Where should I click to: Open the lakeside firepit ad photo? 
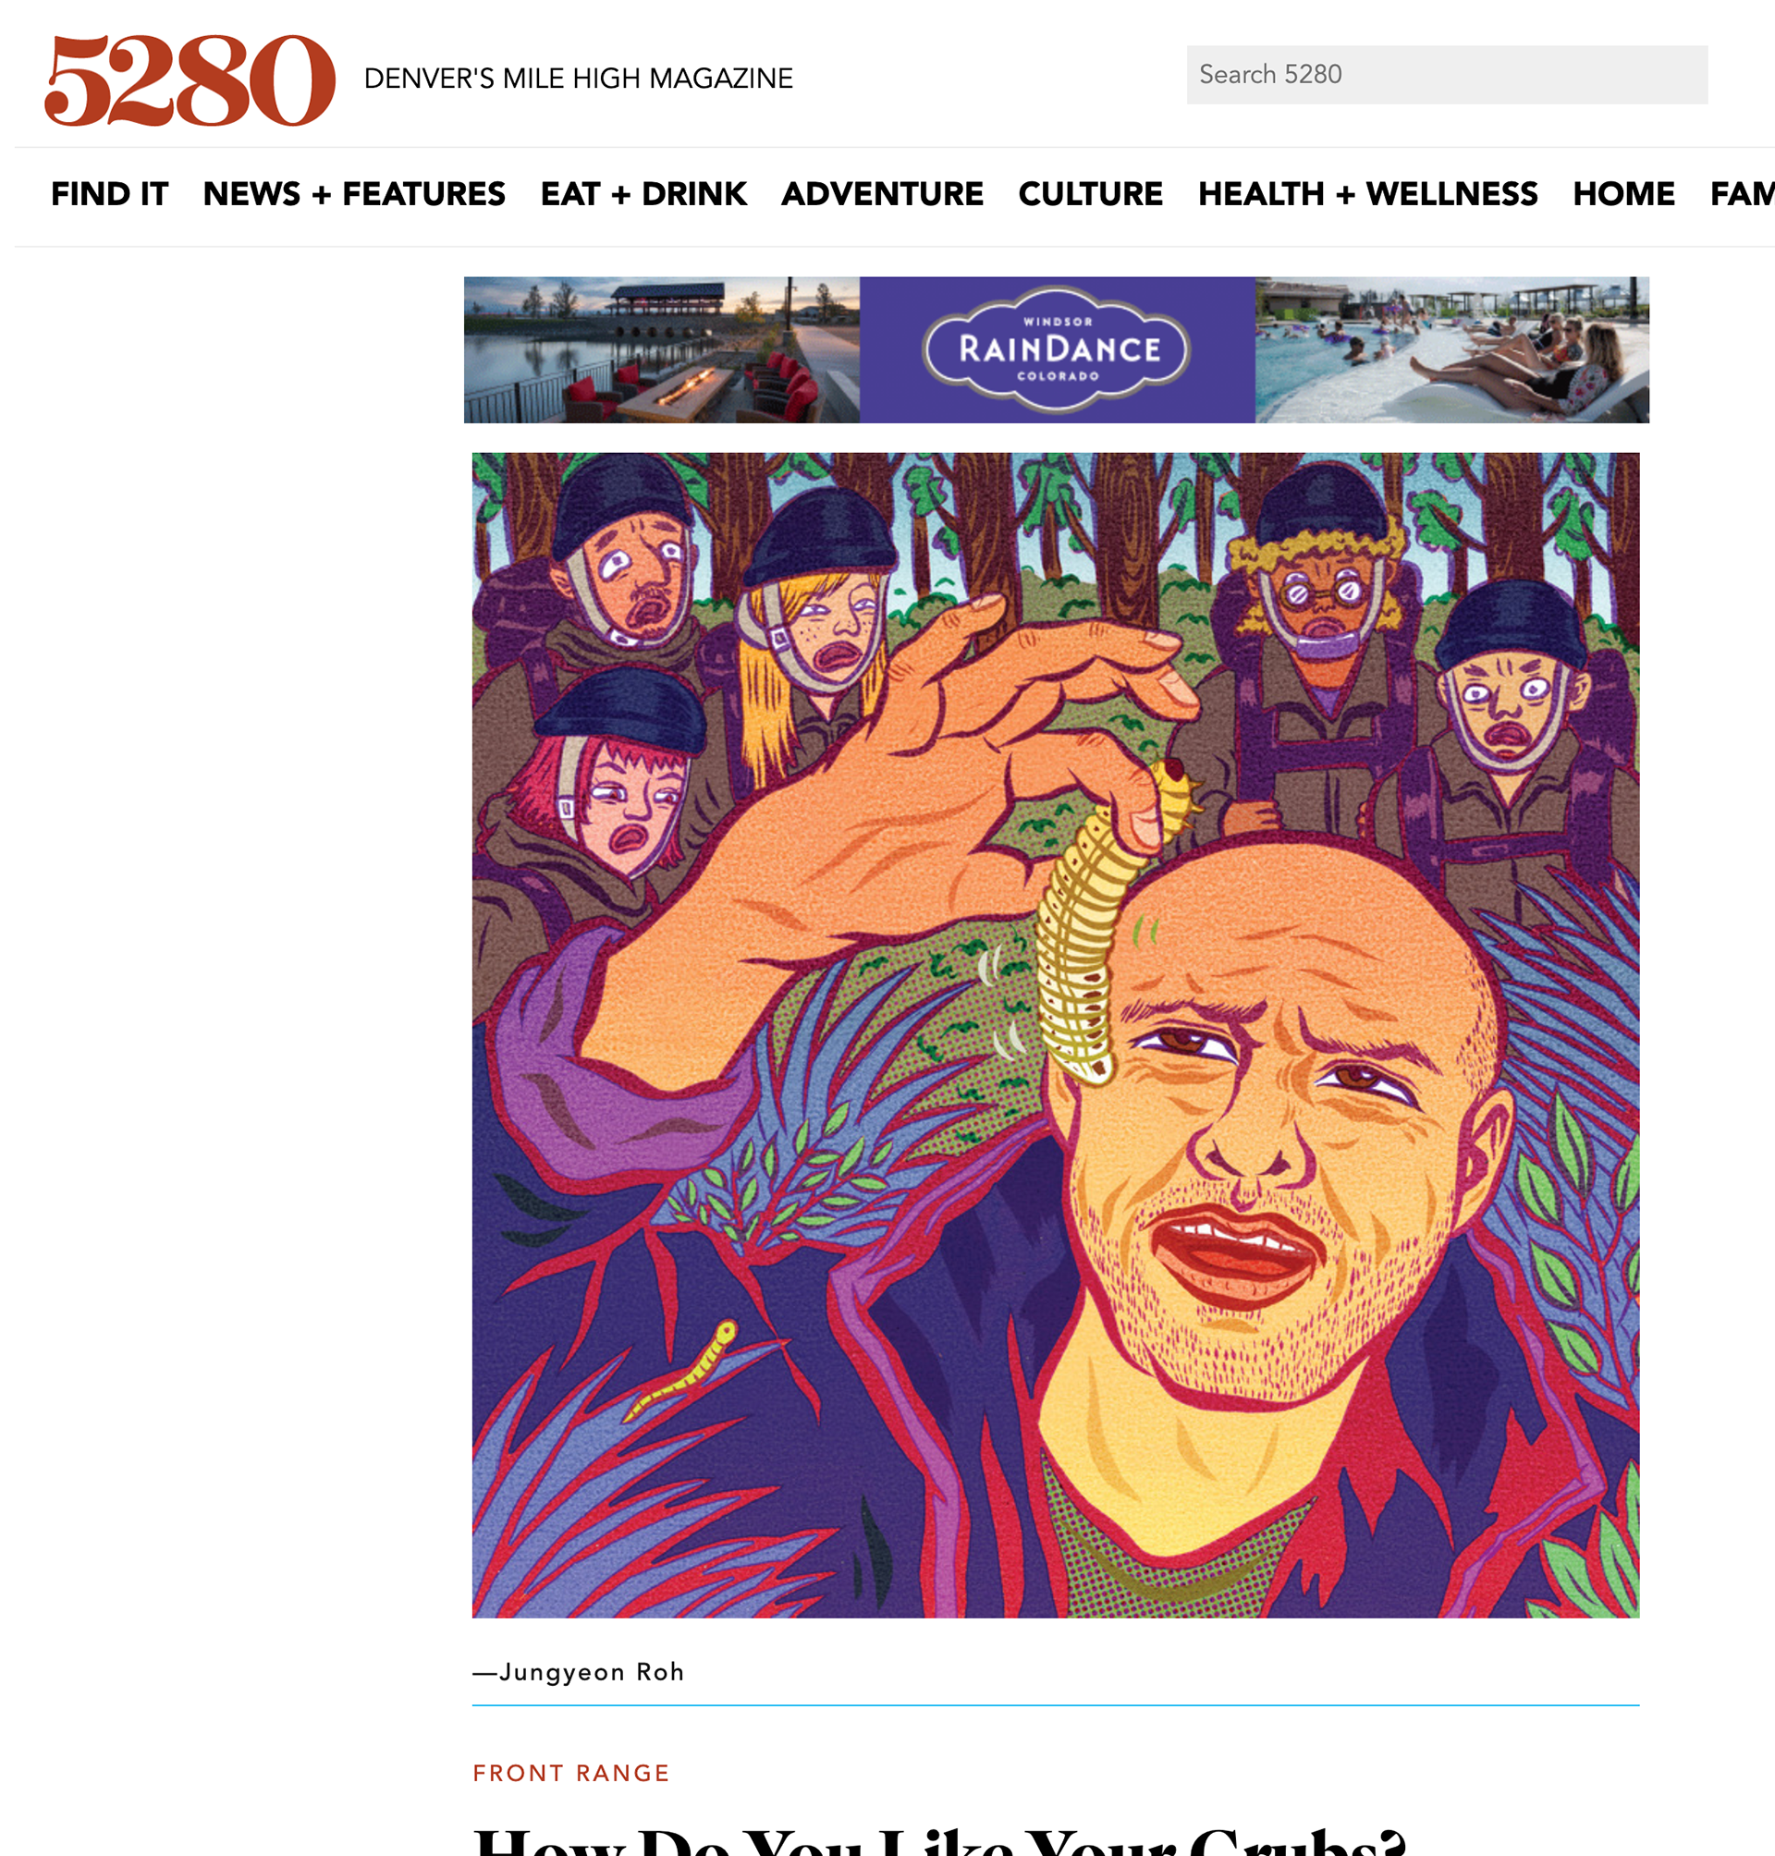click(x=661, y=349)
